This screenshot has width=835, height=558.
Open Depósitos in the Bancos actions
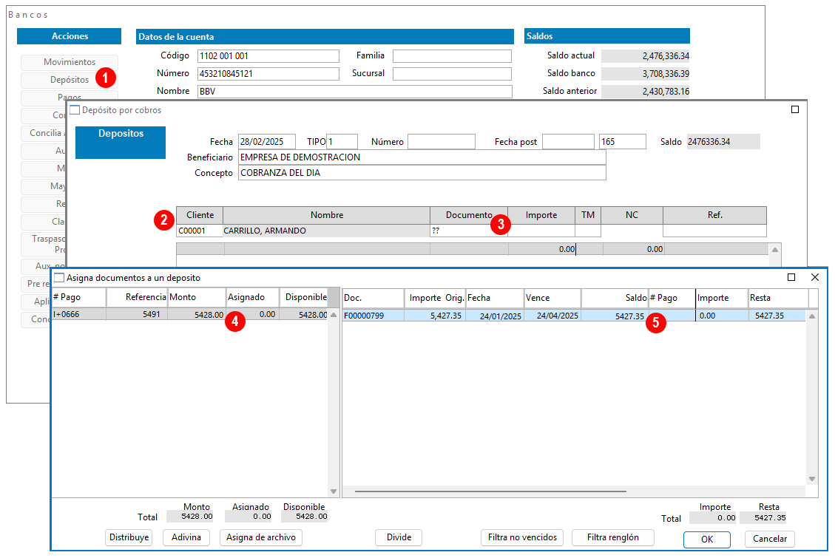point(70,80)
